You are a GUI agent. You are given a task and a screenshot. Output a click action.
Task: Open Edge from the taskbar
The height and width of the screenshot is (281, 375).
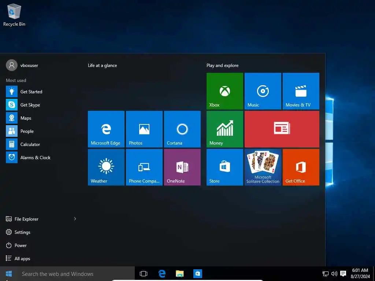(x=162, y=274)
